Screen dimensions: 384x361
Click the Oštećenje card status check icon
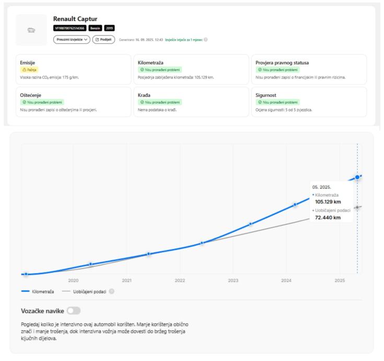[24, 102]
